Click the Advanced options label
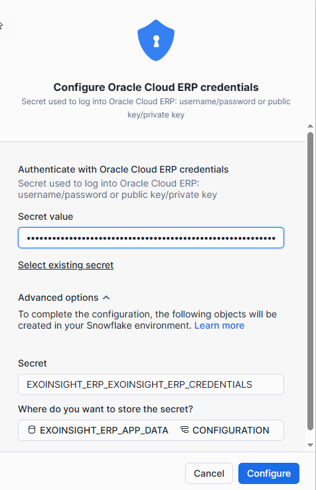The image size is (316, 490). pyautogui.click(x=58, y=297)
